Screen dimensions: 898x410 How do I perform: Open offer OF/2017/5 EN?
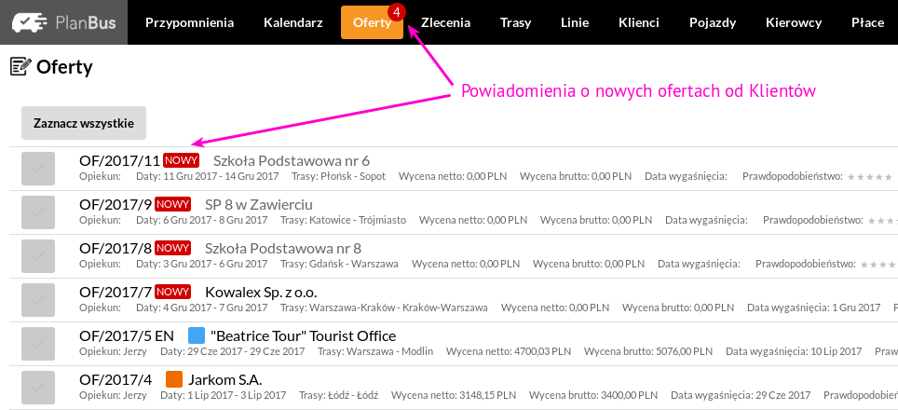click(127, 336)
